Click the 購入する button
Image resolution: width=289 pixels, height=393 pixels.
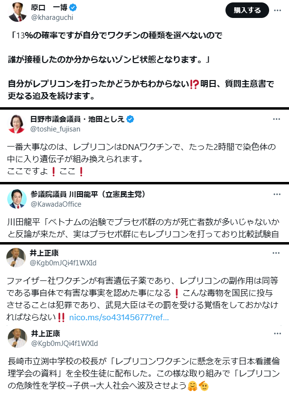(x=247, y=10)
